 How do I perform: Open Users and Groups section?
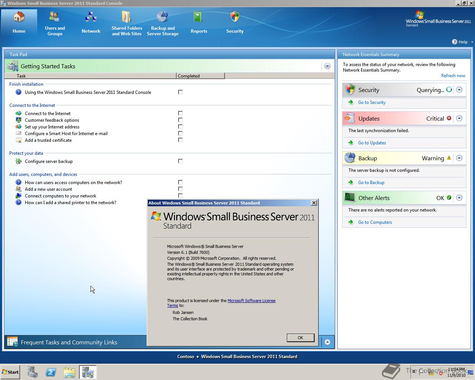[x=55, y=24]
